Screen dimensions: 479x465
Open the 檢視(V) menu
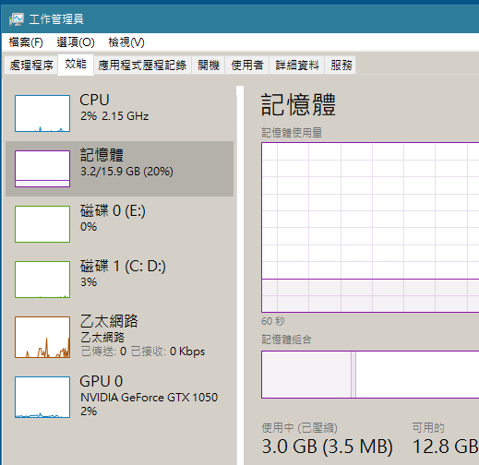[x=126, y=42]
